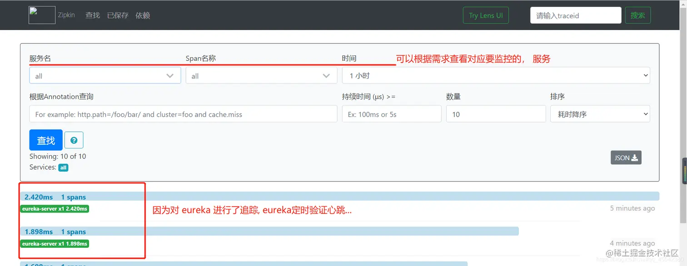
Task: Click eureka-server x1 2.420ms tag
Action: (x=55, y=209)
